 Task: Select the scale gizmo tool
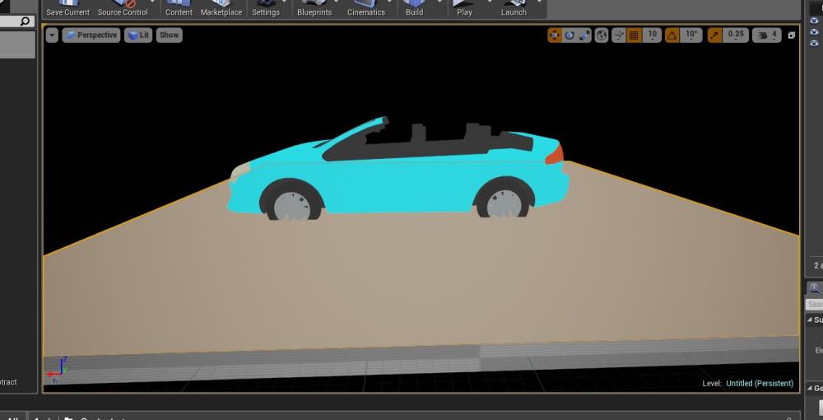[x=584, y=35]
